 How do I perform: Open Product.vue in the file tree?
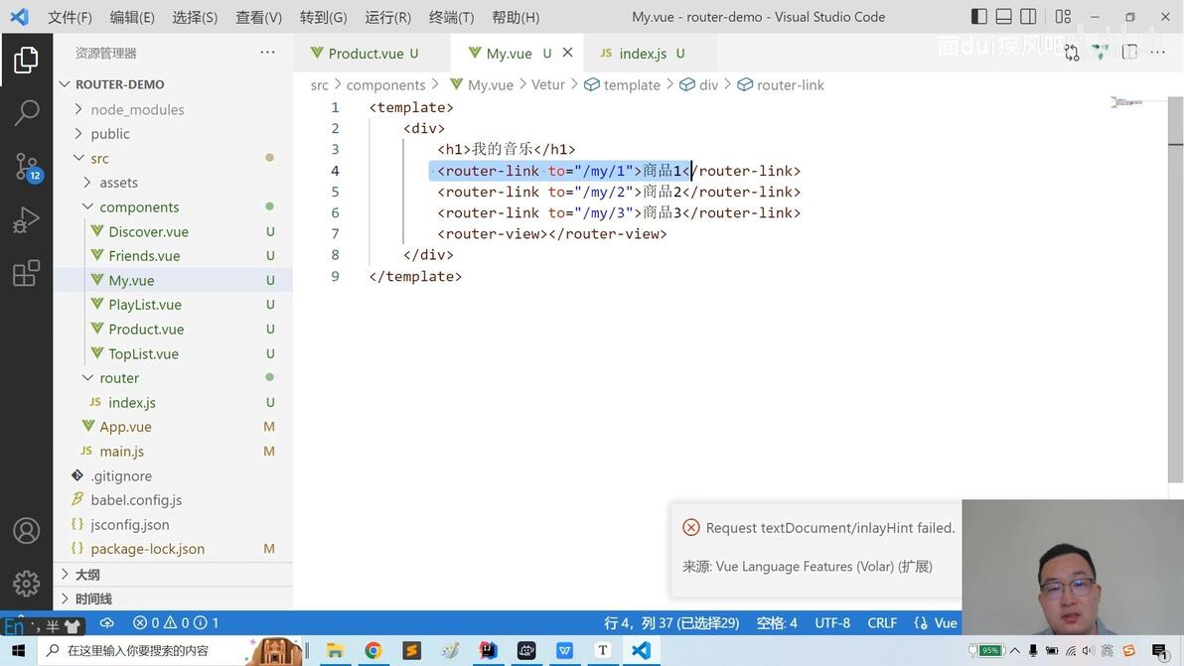[x=146, y=329]
